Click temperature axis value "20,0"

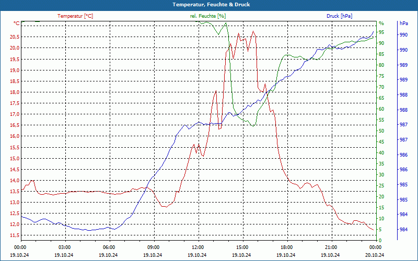click(15, 48)
